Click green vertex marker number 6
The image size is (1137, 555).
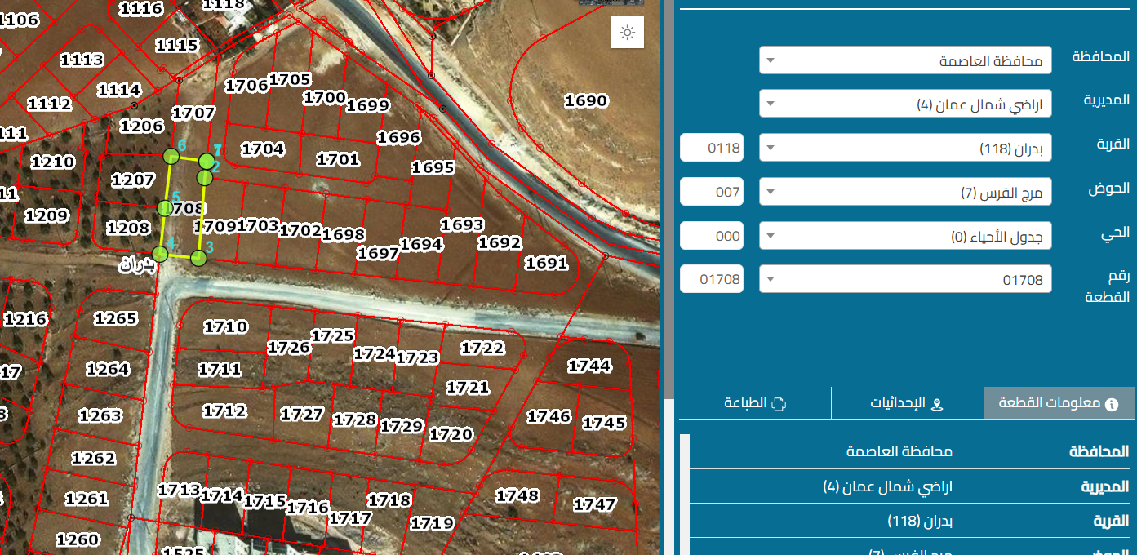[171, 156]
